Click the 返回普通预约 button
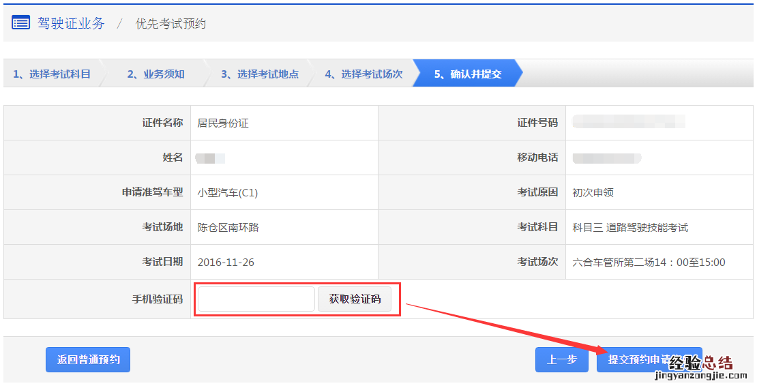Viewport: 757px width, 388px height. click(88, 359)
